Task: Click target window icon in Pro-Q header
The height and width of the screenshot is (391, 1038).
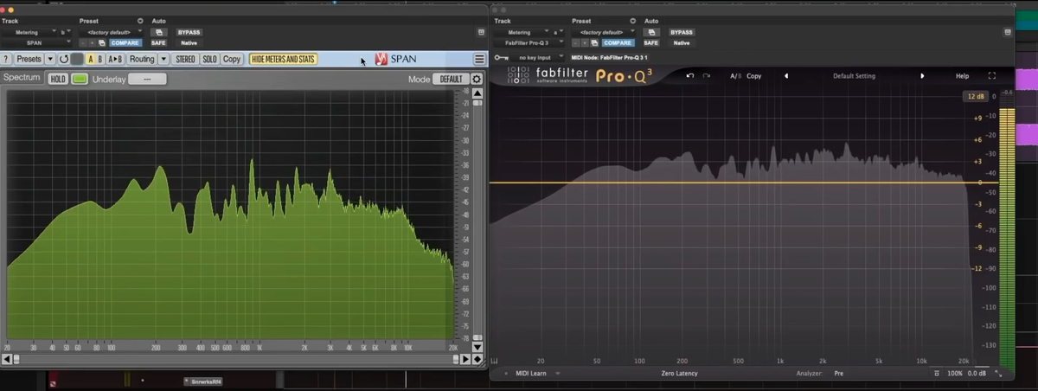Action: [1008, 32]
